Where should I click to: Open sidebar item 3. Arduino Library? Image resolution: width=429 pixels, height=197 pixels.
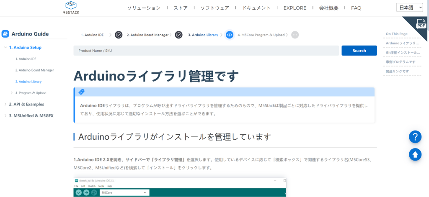point(28,82)
